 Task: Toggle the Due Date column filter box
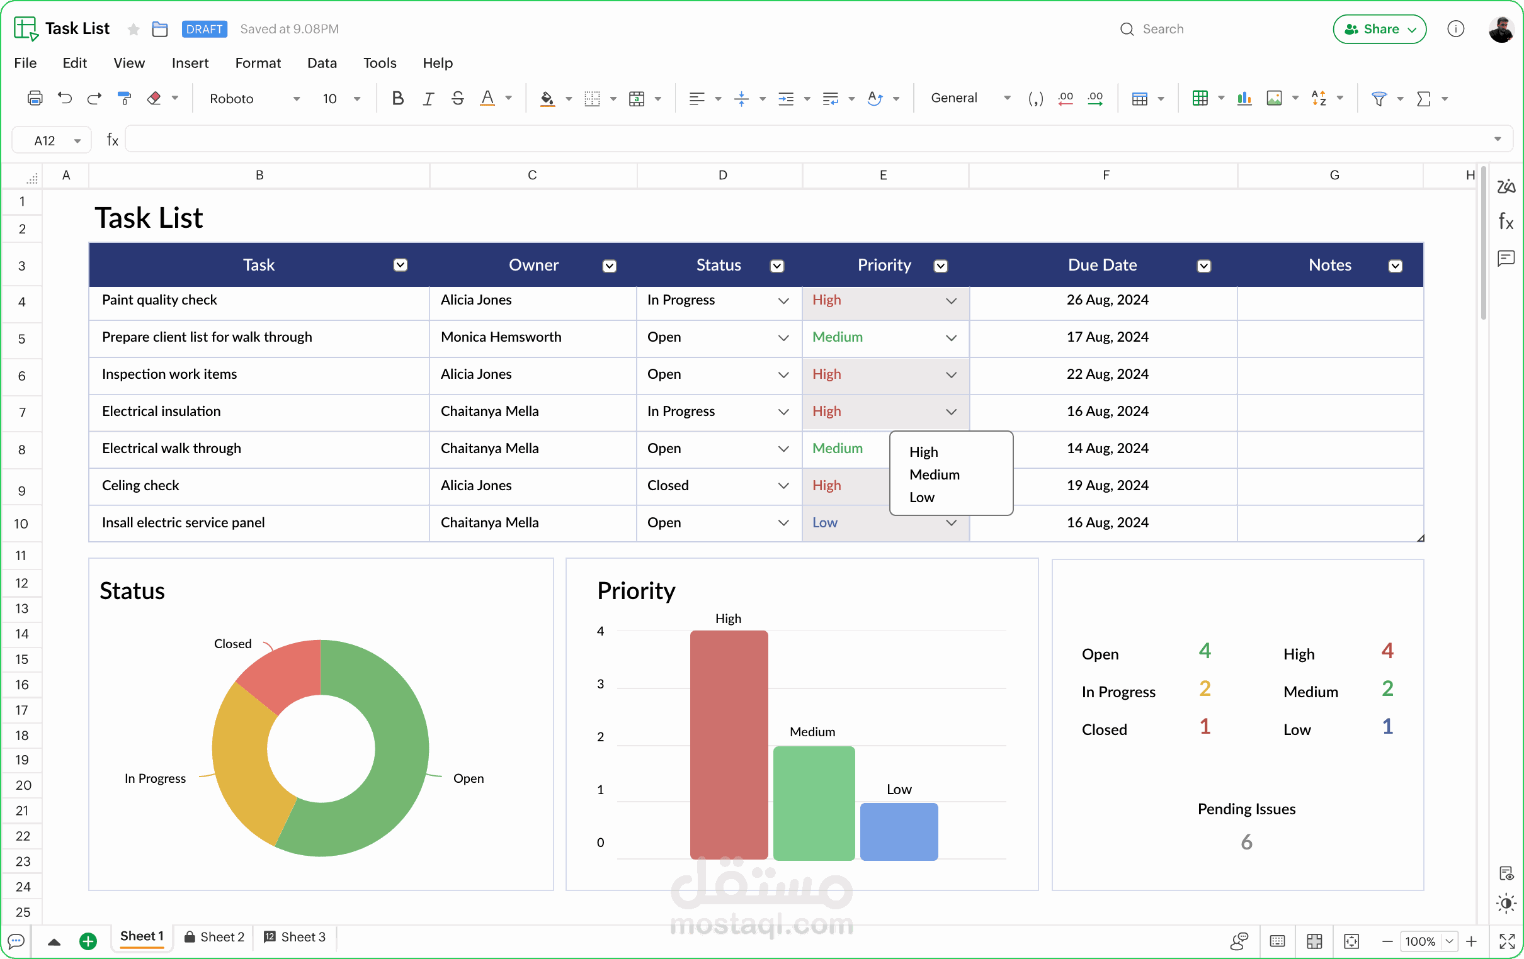pyautogui.click(x=1203, y=266)
